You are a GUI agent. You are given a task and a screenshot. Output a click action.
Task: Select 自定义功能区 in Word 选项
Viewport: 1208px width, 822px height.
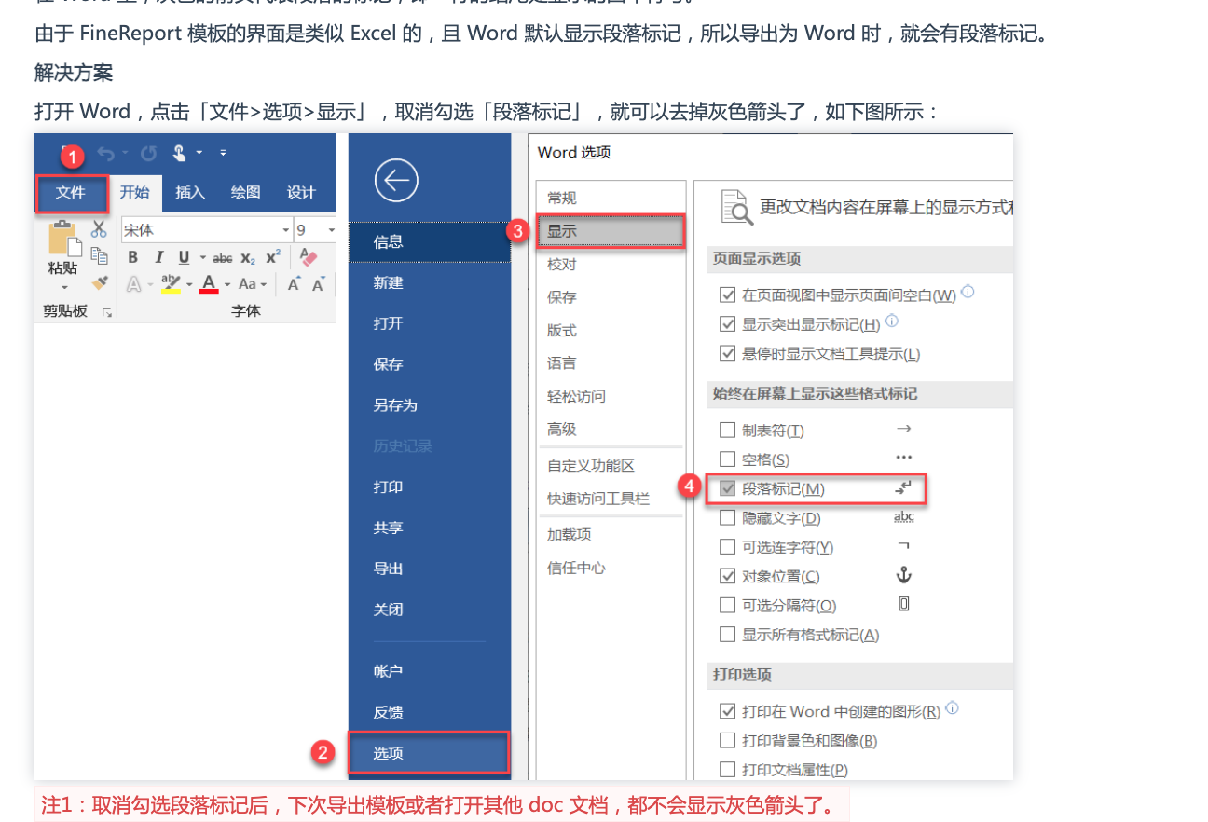point(611,465)
